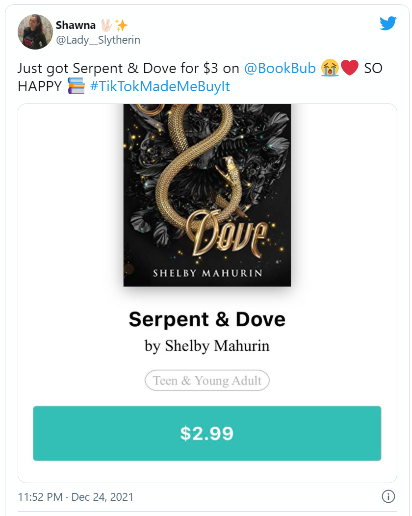
Task: Open the 11:52 PM Dec 24, 2021 timestamp
Action: click(x=76, y=496)
